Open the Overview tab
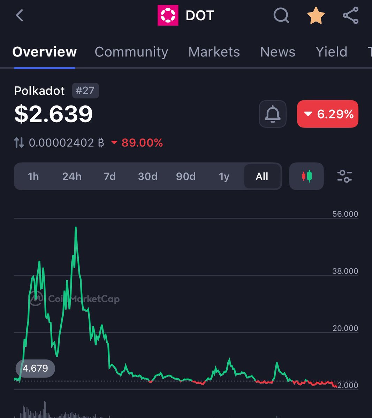The height and width of the screenshot is (418, 372). (x=45, y=52)
